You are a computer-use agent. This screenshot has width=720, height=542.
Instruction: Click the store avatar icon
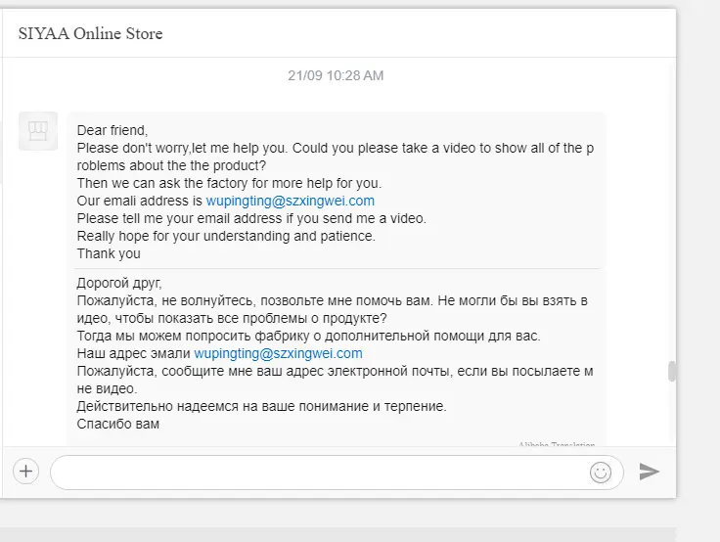[38, 131]
